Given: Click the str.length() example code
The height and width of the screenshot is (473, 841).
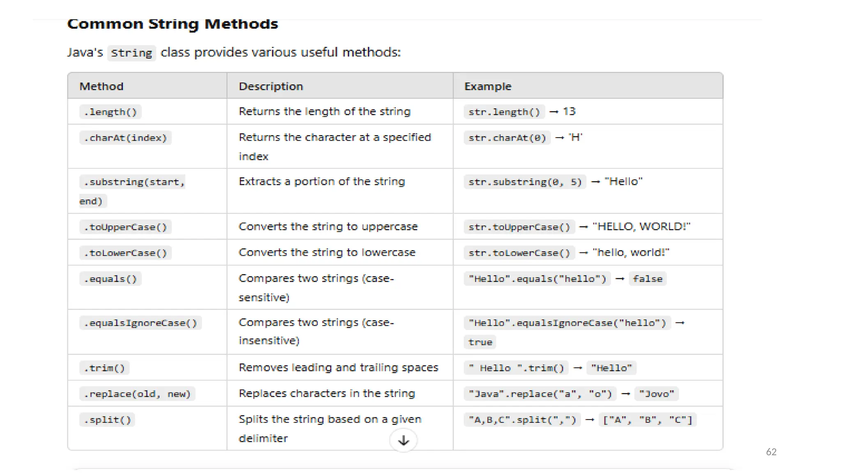Looking at the screenshot, I should point(504,112).
